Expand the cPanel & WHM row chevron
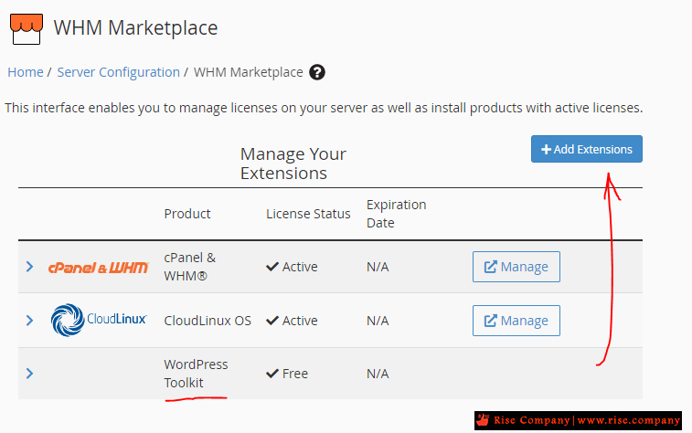Screen dimensions: 692x433 (x=29, y=267)
